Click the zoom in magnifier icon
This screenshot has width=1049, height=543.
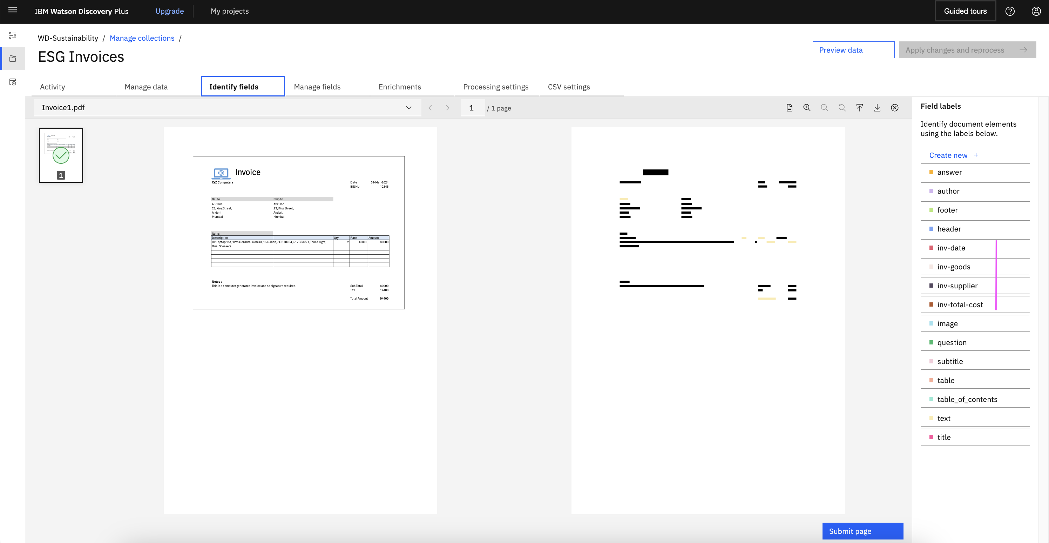(x=807, y=108)
